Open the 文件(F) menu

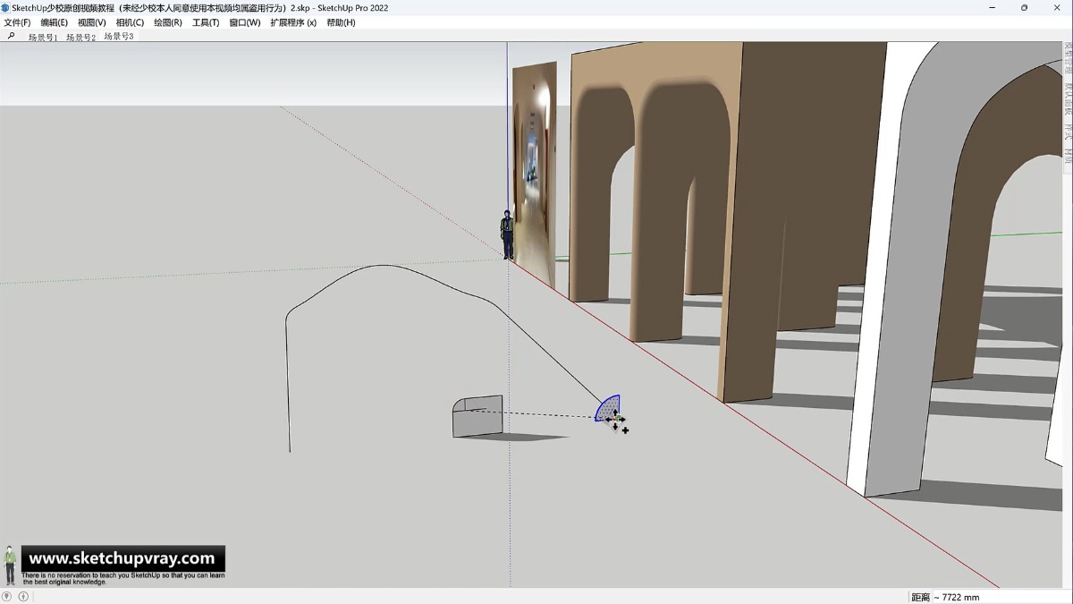(17, 22)
